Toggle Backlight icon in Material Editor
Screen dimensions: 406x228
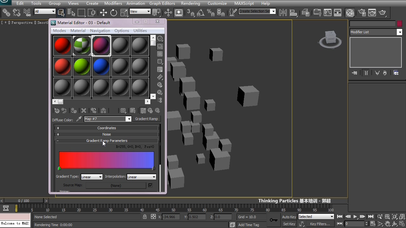160,46
